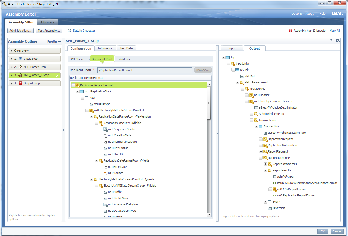The width and height of the screenshot is (348, 236).
Task: Collapse the ReplicationReportFormat root node
Action: [73, 85]
